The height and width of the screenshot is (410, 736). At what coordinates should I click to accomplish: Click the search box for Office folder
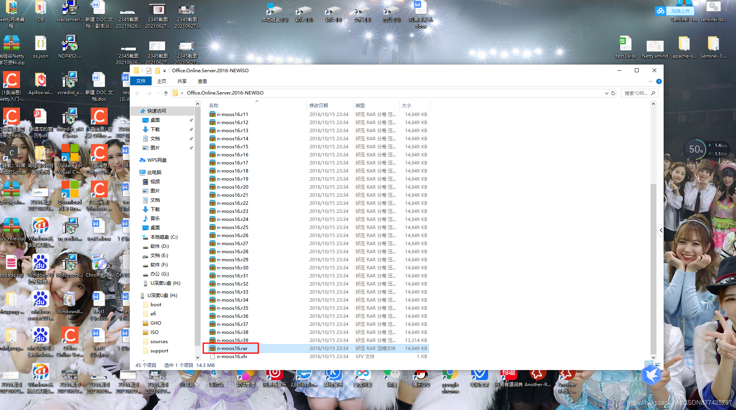(639, 93)
